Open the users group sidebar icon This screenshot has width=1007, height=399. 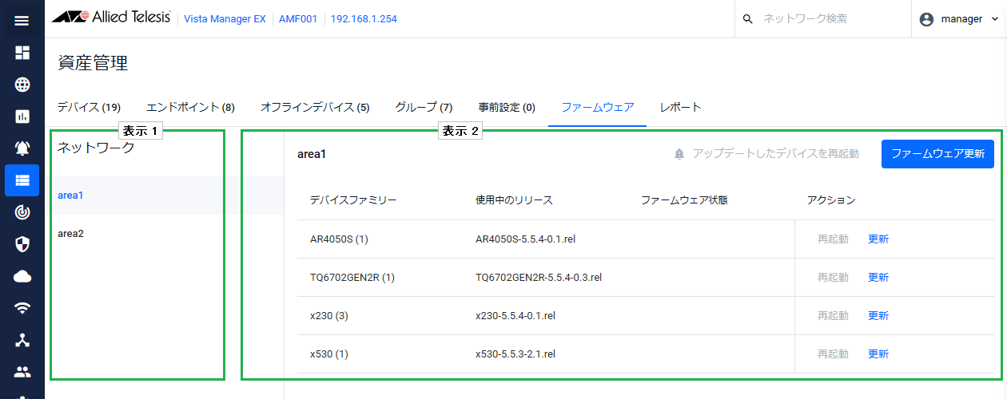22,372
